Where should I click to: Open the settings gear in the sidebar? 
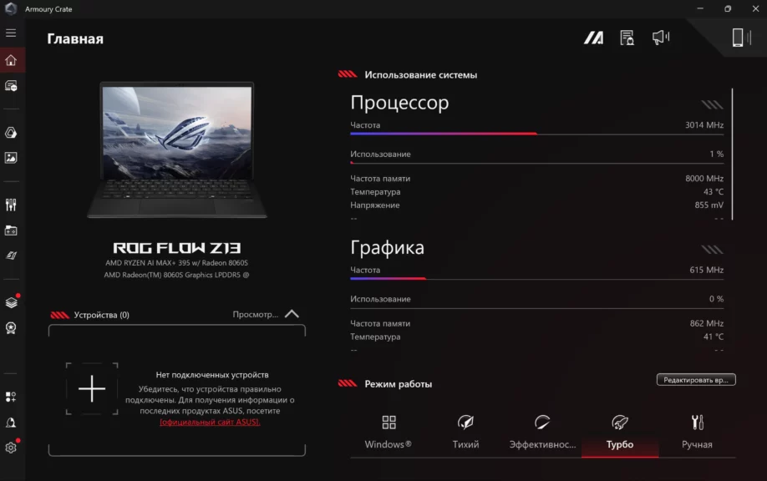point(11,448)
